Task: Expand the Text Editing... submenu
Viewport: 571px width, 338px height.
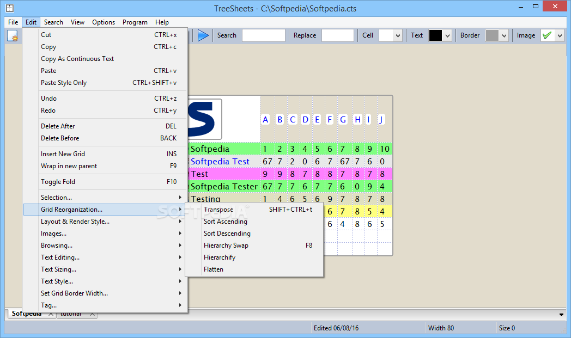Action: [105, 257]
